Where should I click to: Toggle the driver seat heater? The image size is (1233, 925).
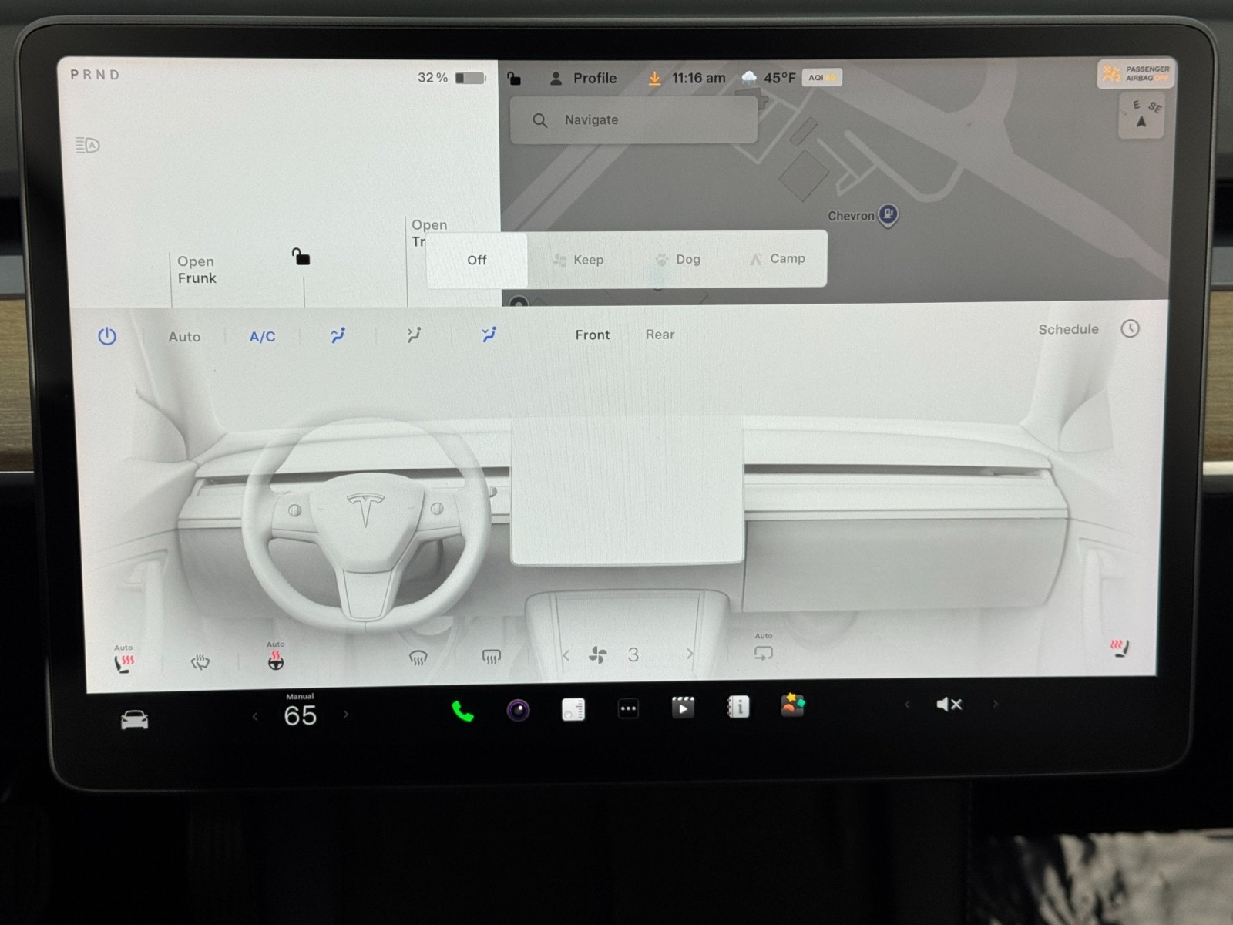pyautogui.click(x=124, y=662)
